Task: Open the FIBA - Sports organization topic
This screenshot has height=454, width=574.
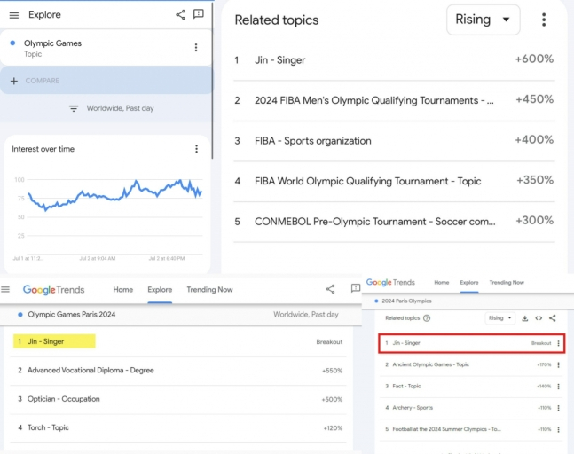Action: (x=312, y=140)
